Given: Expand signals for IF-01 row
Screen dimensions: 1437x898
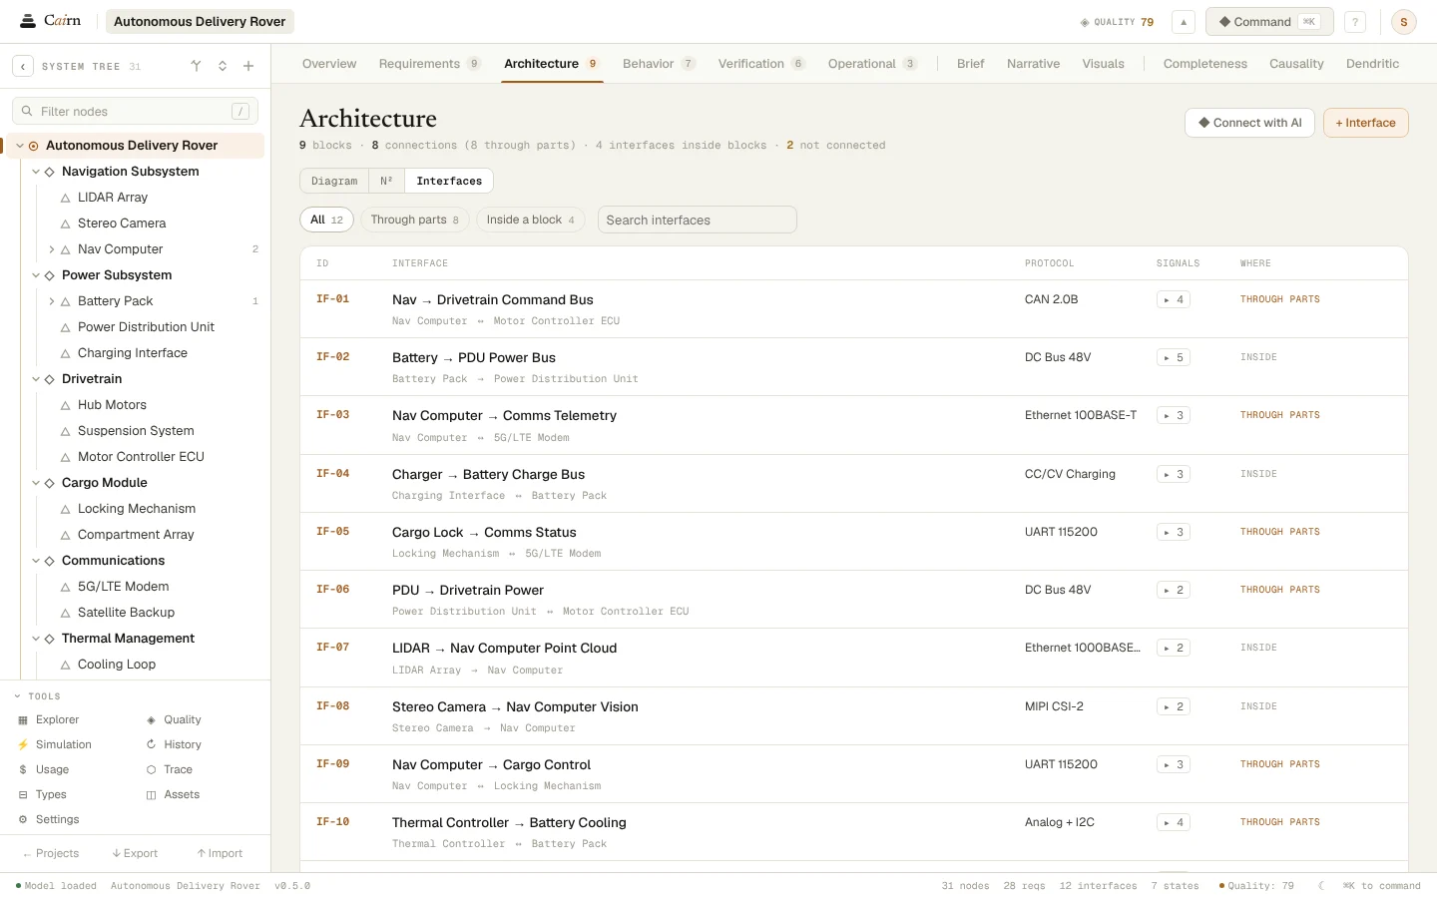Looking at the screenshot, I should click(x=1174, y=299).
